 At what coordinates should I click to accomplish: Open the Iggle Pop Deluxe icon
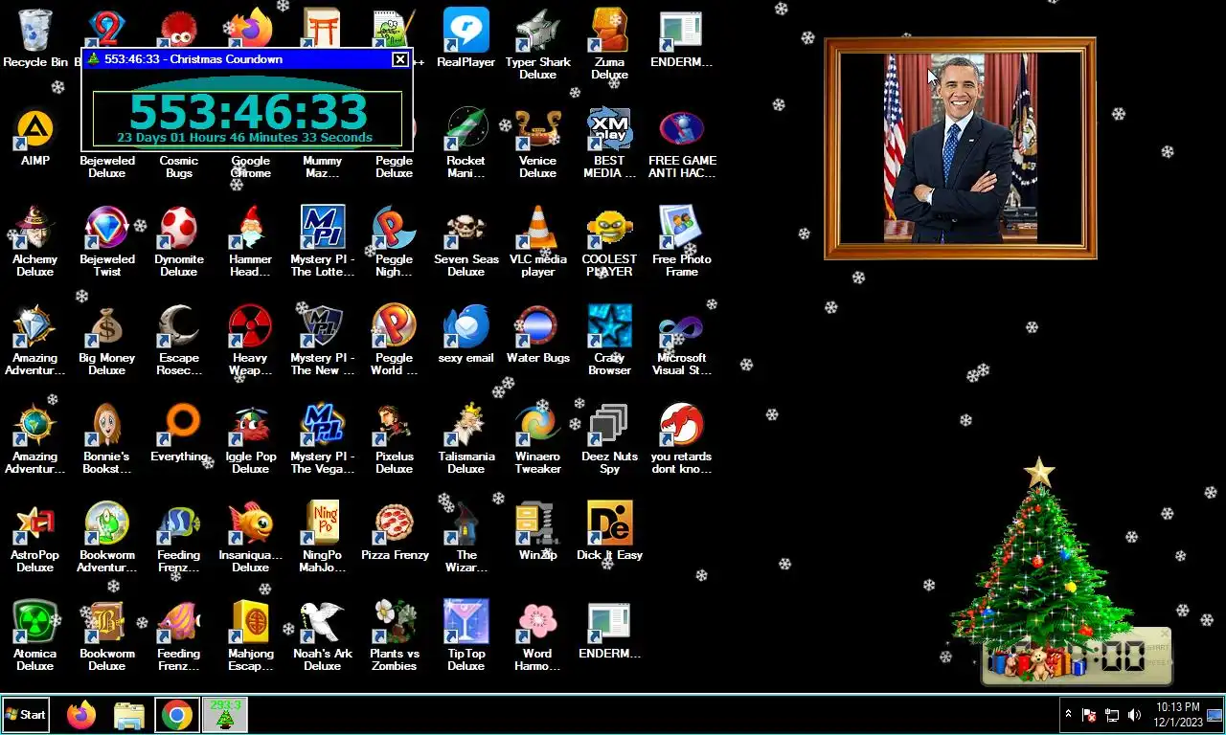point(251,438)
